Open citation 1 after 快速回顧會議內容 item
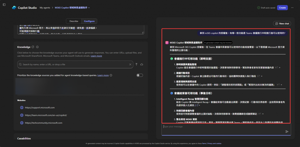 [x=260, y=114]
